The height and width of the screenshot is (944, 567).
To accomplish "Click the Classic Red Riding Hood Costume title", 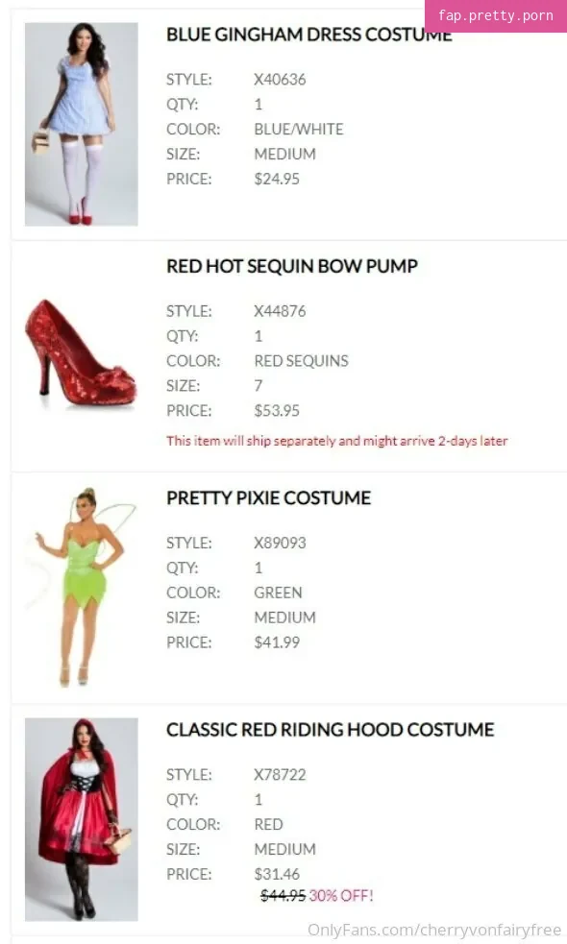I will (x=331, y=730).
